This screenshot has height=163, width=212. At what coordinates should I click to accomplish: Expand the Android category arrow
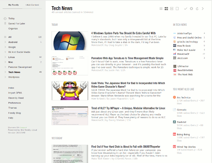5,42
